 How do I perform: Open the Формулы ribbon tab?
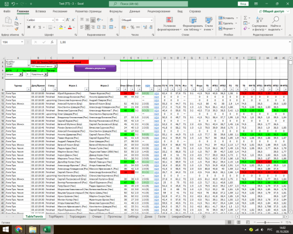coord(115,11)
